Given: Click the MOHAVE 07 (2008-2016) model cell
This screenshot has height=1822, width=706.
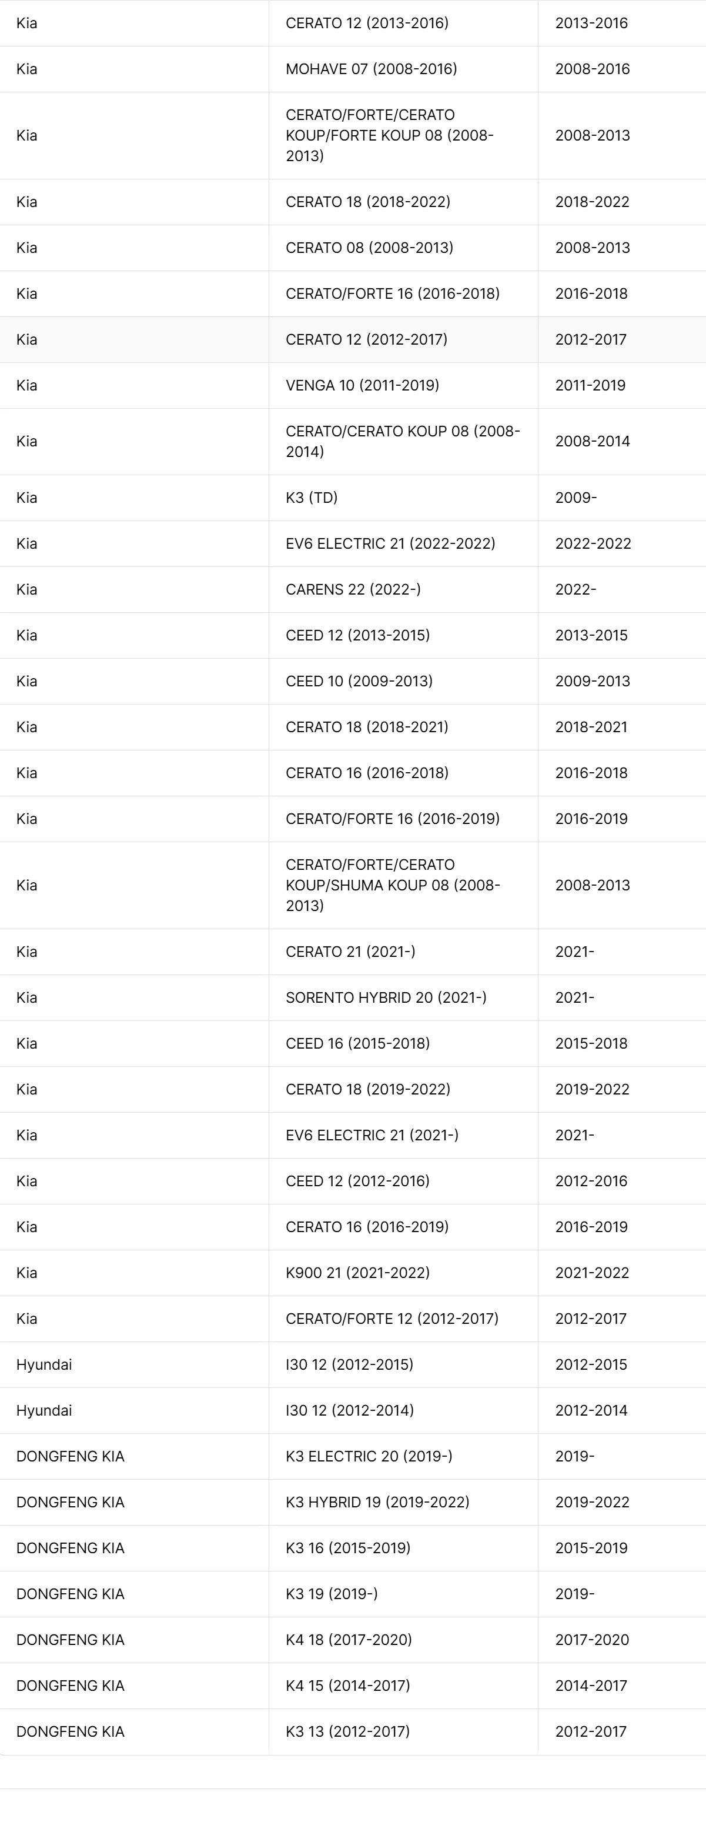Looking at the screenshot, I should pyautogui.click(x=371, y=69).
